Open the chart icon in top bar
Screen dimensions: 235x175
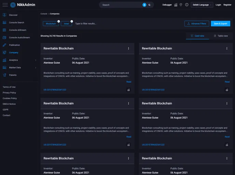(x=176, y=5)
